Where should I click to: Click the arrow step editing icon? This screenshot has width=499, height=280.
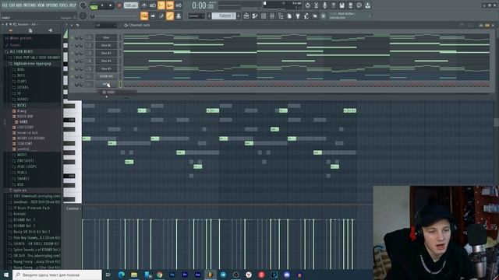[x=153, y=16]
